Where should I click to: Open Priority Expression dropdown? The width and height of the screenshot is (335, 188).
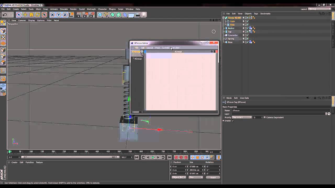[242, 118]
